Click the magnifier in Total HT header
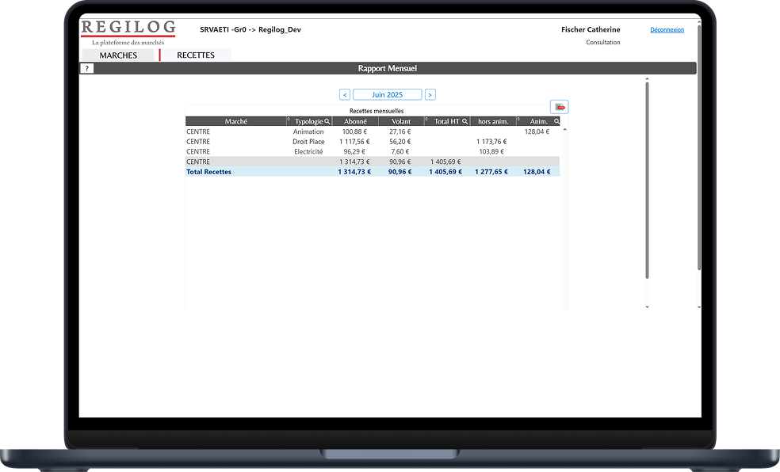Image resolution: width=780 pixels, height=472 pixels. pyautogui.click(x=465, y=121)
